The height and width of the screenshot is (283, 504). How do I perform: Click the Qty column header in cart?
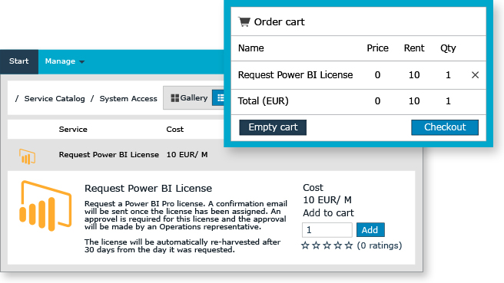tap(448, 48)
